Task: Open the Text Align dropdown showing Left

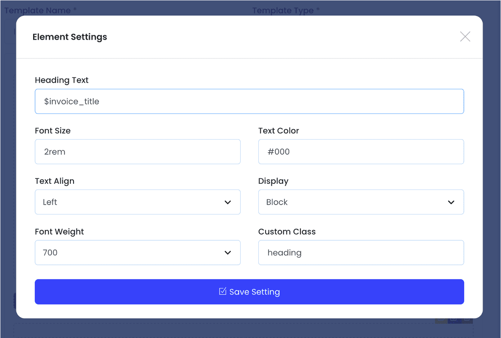Action: click(131, 202)
